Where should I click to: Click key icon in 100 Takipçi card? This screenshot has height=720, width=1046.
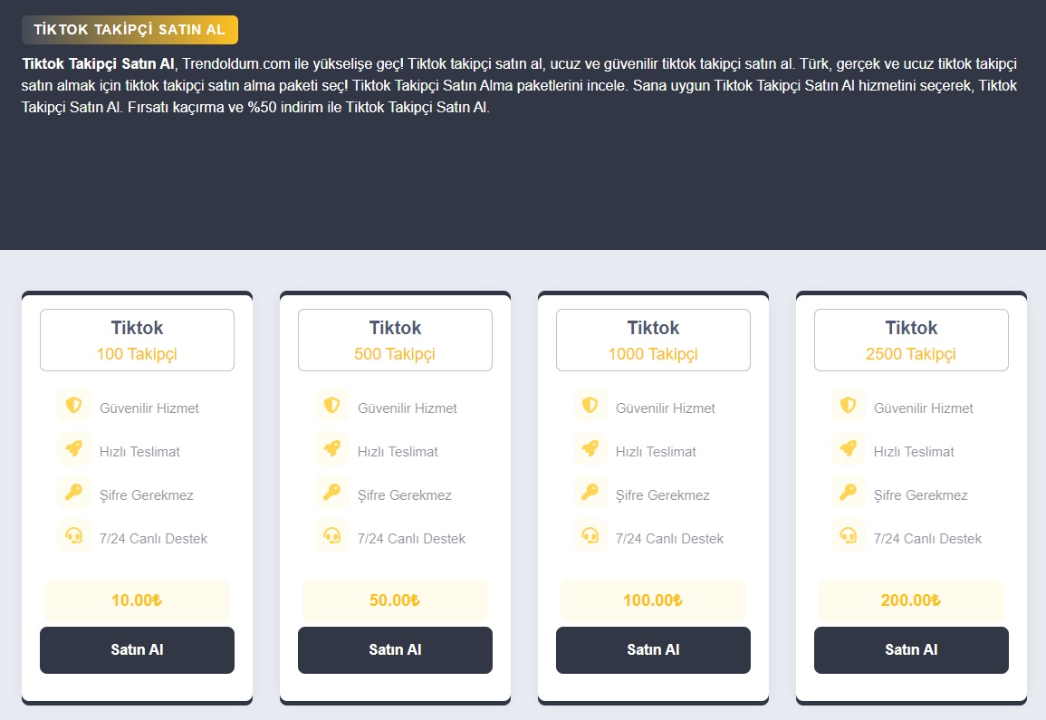[73, 493]
